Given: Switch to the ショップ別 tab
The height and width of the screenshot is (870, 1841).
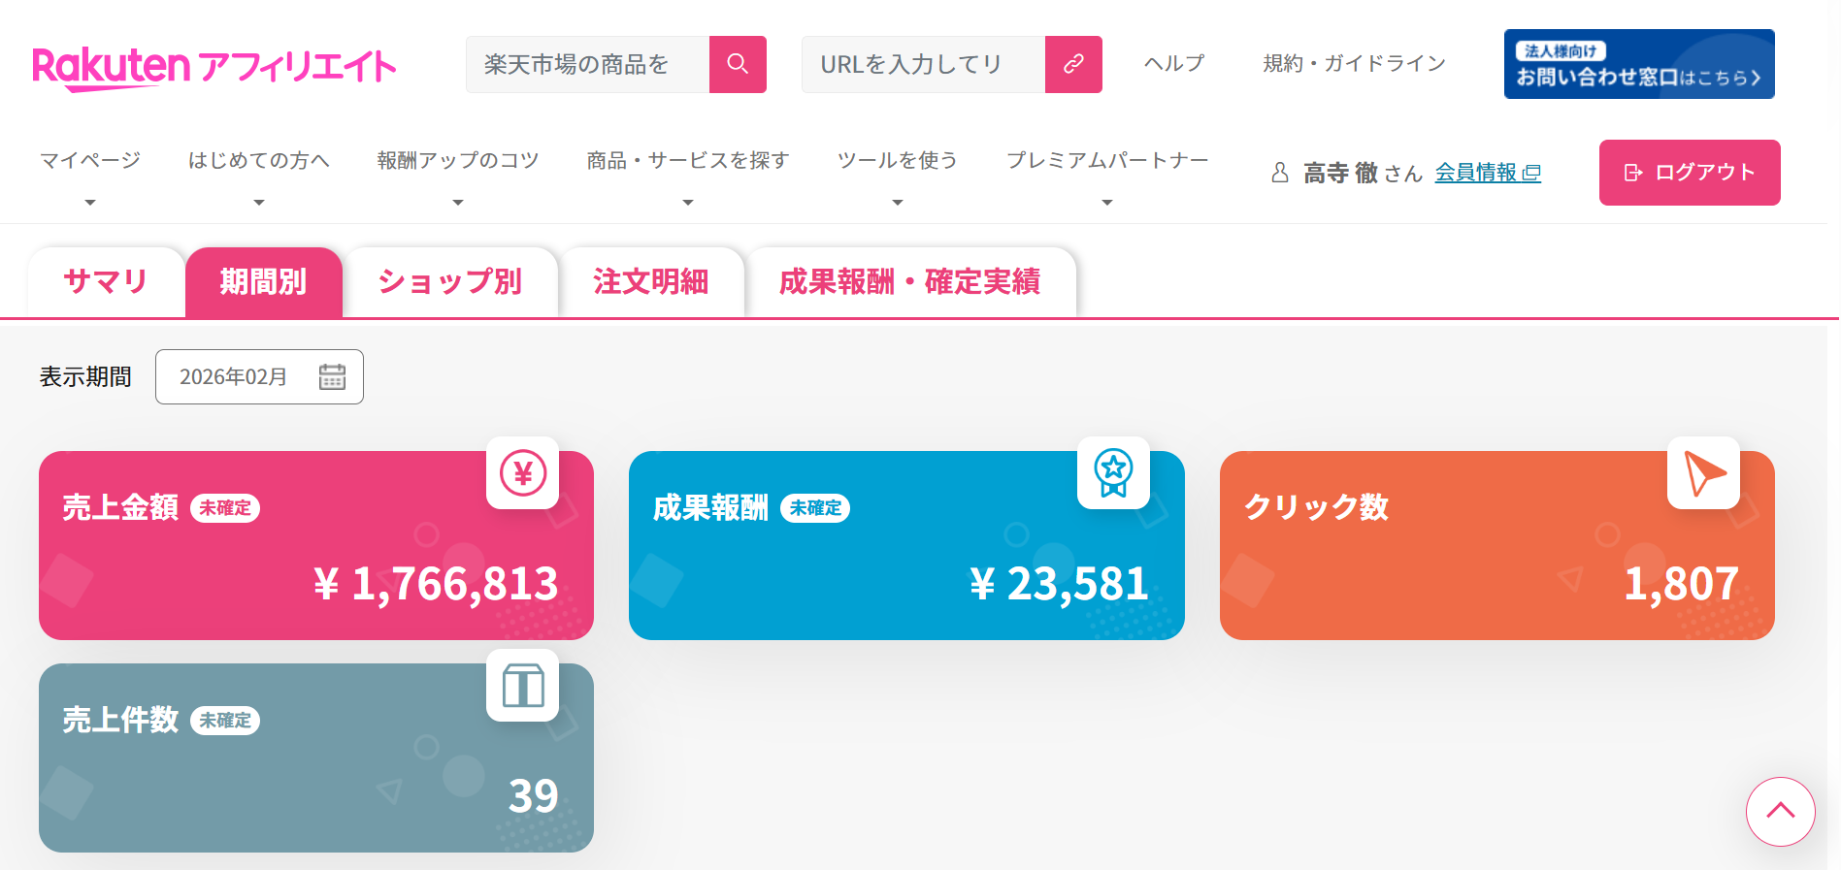Looking at the screenshot, I should point(450,282).
